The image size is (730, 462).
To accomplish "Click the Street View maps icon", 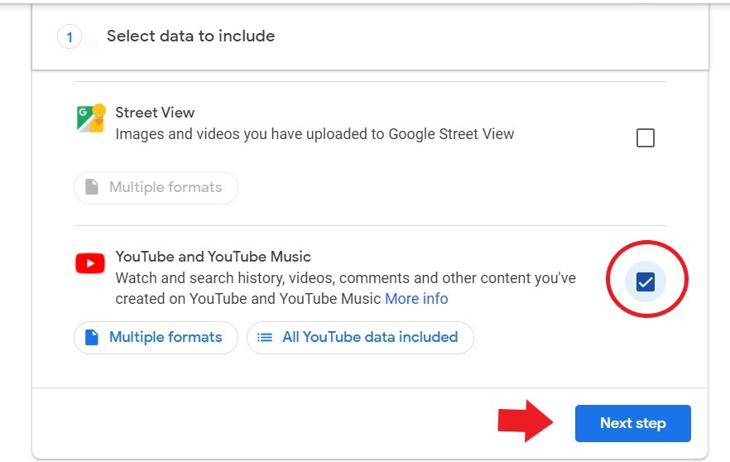I will (x=90, y=120).
